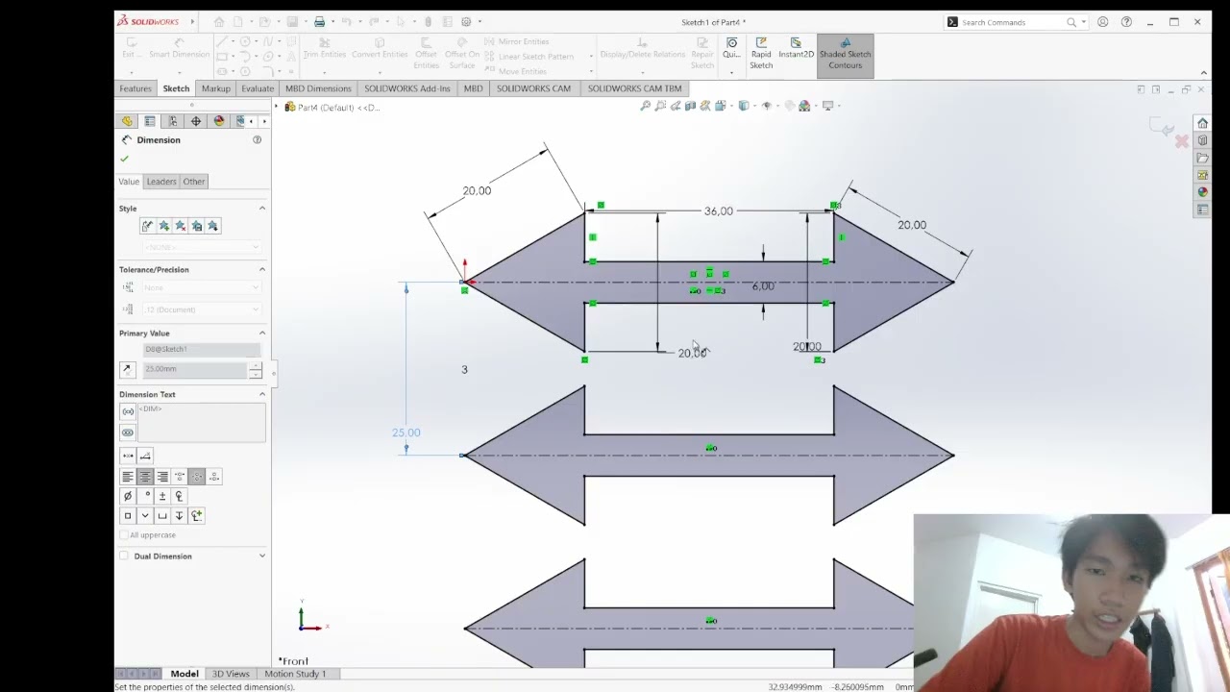Click the Inspection Dimension icon
This screenshot has height=692, width=1230.
(128, 432)
